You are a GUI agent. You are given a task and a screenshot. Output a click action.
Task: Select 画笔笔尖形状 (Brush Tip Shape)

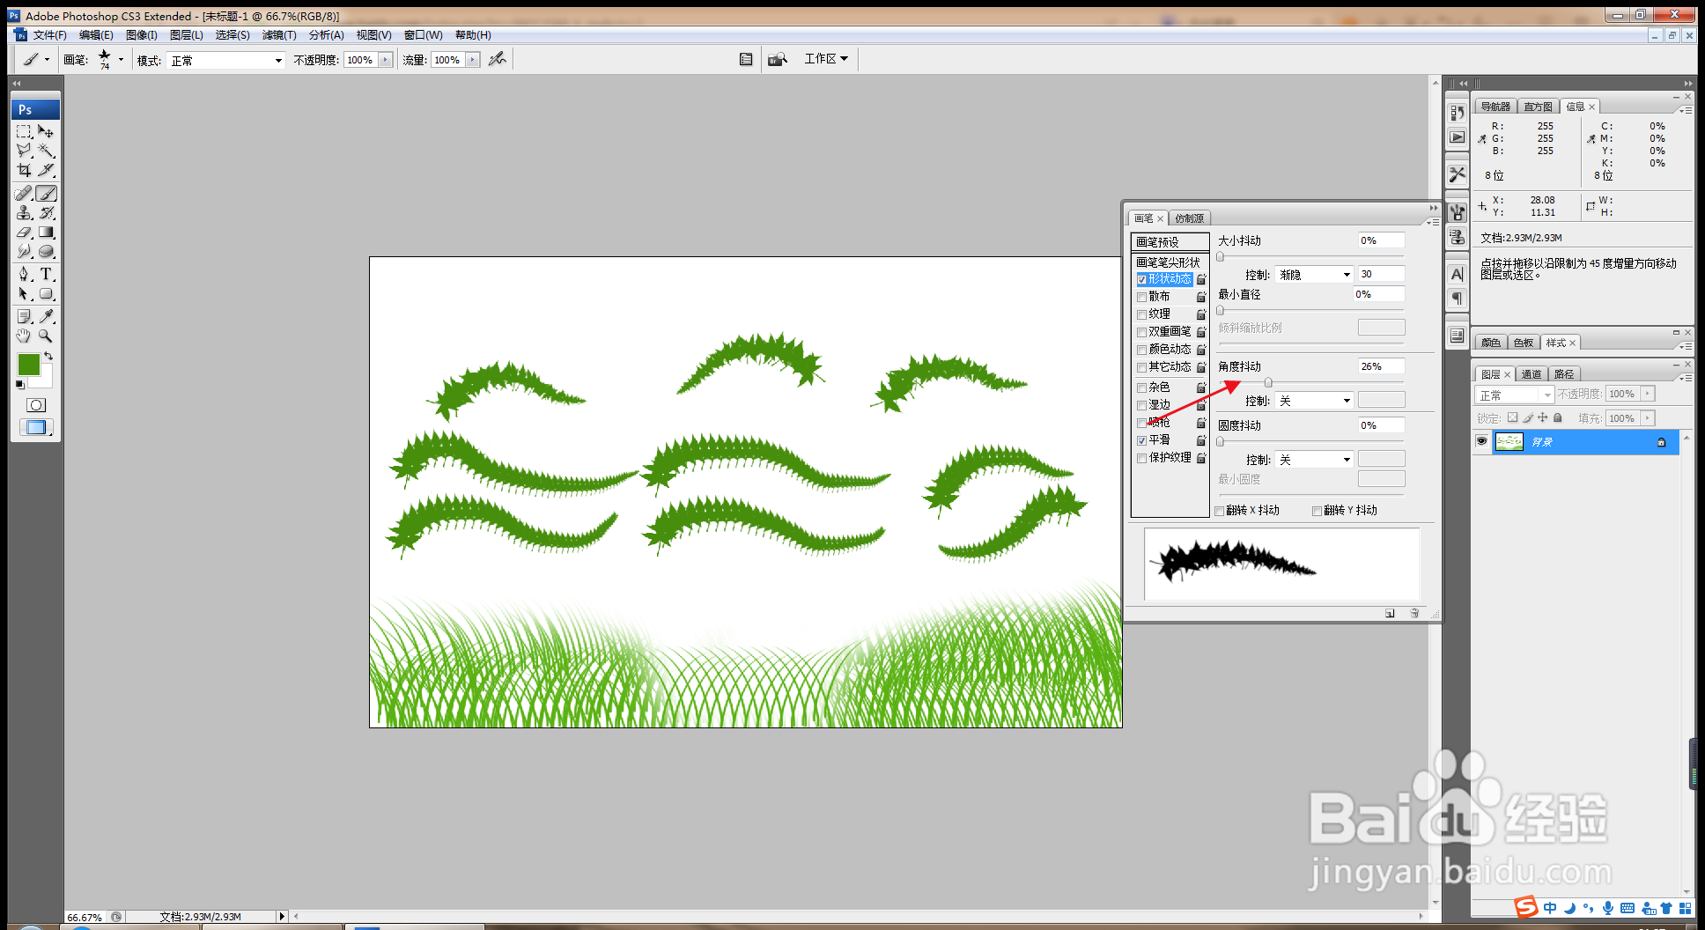pyautogui.click(x=1169, y=262)
